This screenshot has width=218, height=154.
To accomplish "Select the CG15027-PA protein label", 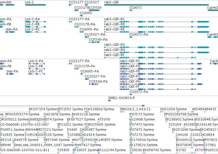I will 95,76.
